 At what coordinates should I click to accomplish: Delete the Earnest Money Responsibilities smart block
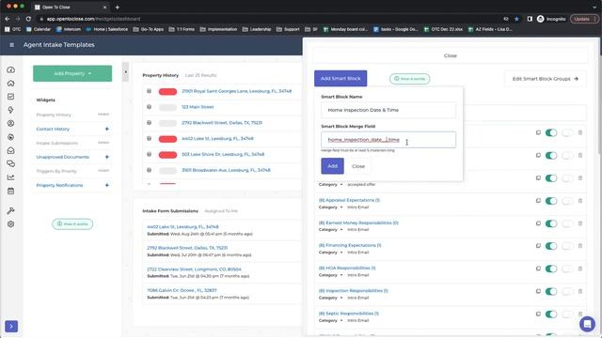click(580, 223)
